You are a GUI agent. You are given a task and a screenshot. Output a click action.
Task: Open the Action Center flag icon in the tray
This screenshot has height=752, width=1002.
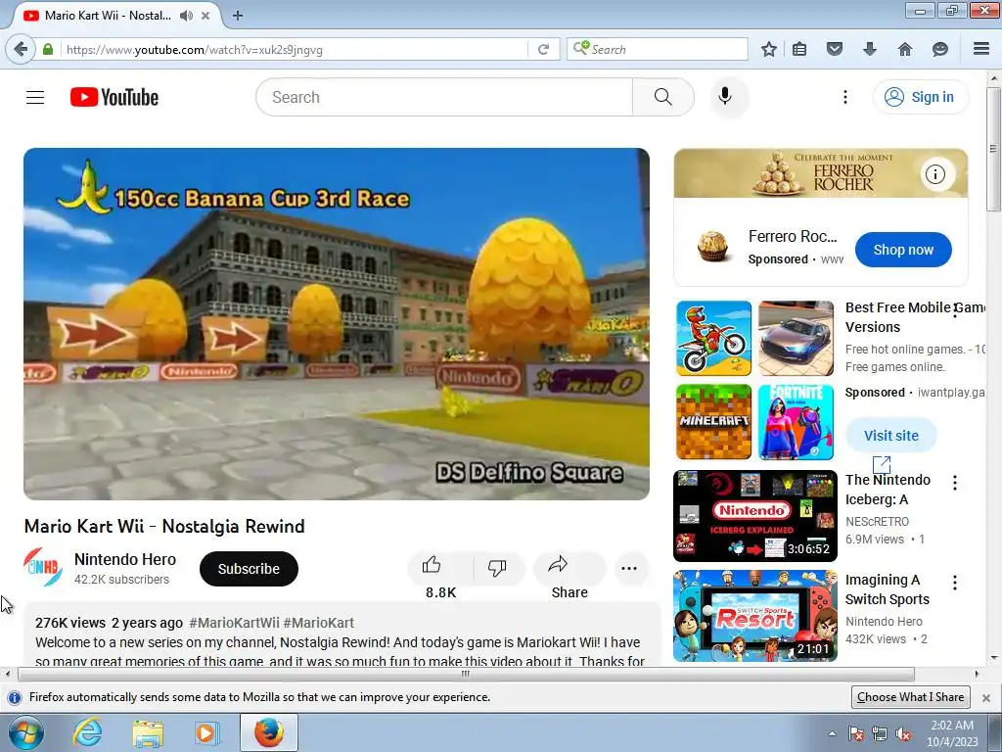pyautogui.click(x=856, y=734)
